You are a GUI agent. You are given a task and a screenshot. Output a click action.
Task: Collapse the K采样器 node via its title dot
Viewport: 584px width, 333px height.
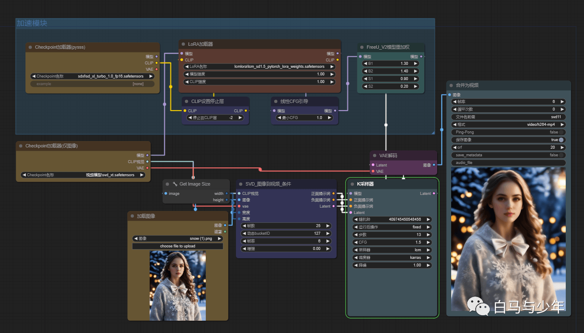[x=352, y=184]
